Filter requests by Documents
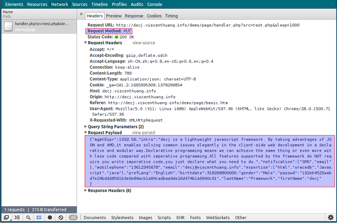The width and height of the screenshot is (337, 223). click(95, 217)
